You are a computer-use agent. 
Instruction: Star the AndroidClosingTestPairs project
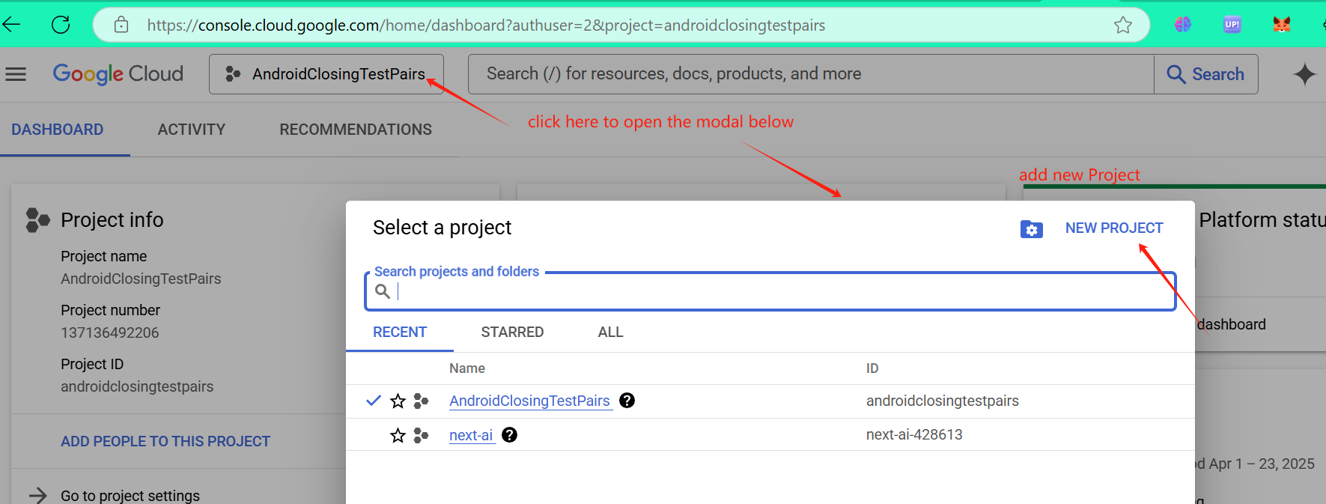coord(398,401)
